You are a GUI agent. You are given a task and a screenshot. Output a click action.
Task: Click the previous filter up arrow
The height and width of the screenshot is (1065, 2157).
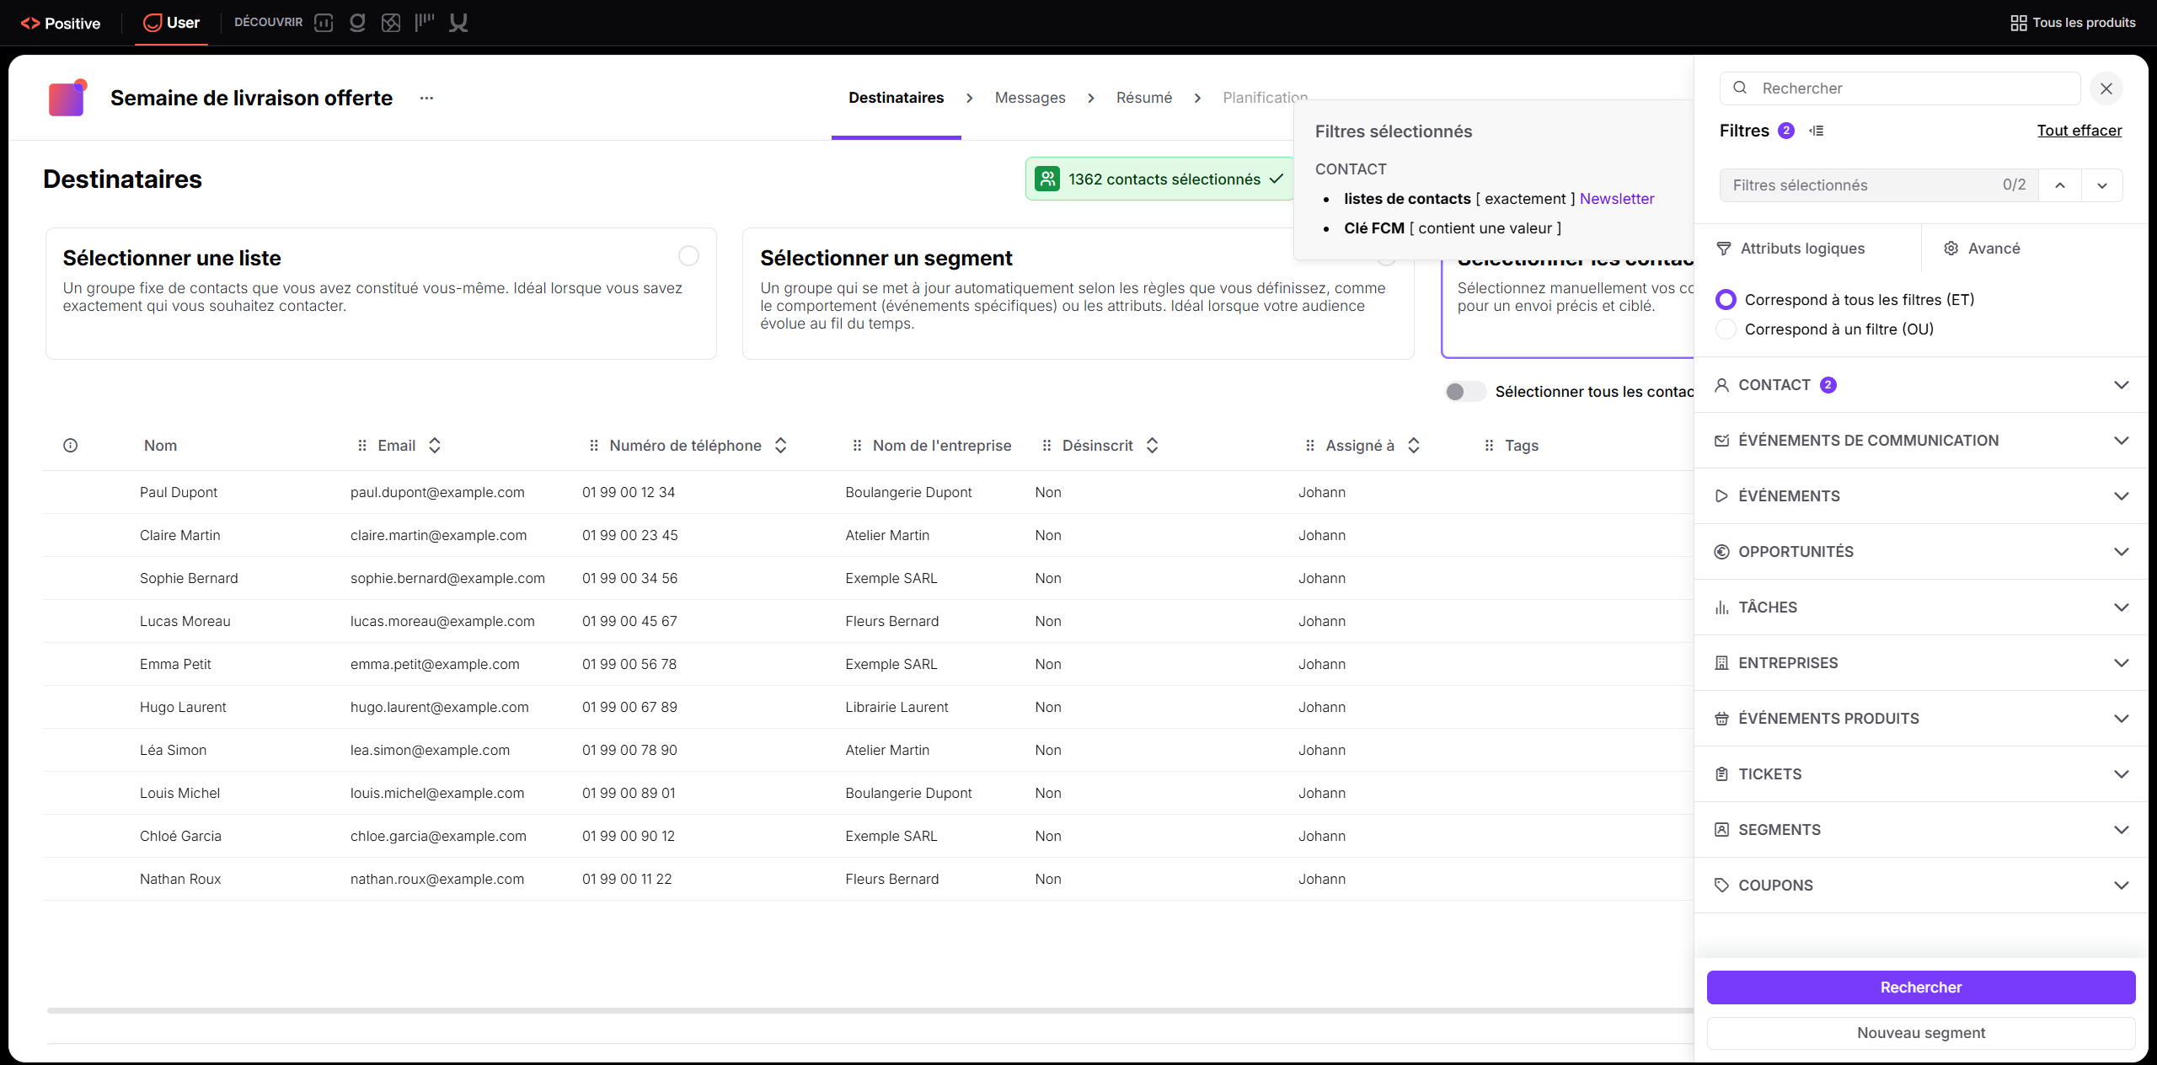point(2060,185)
